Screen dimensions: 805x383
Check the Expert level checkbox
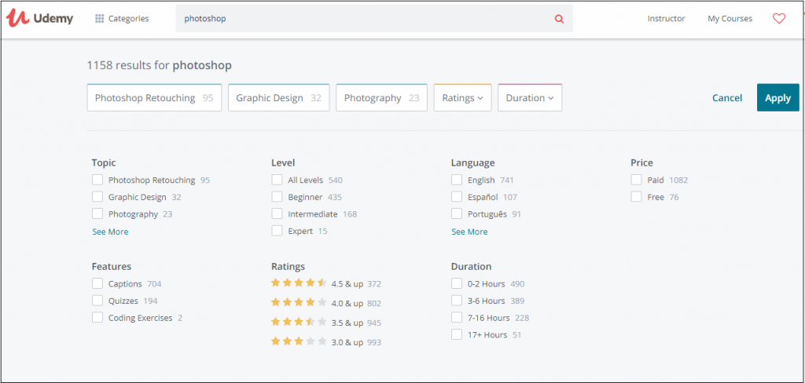pyautogui.click(x=278, y=231)
